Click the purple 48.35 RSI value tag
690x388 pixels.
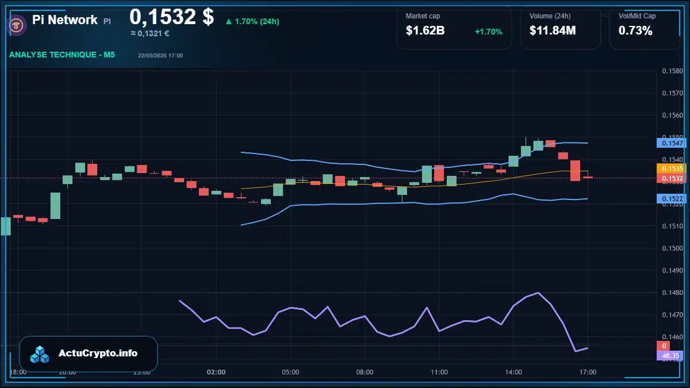(x=670, y=356)
